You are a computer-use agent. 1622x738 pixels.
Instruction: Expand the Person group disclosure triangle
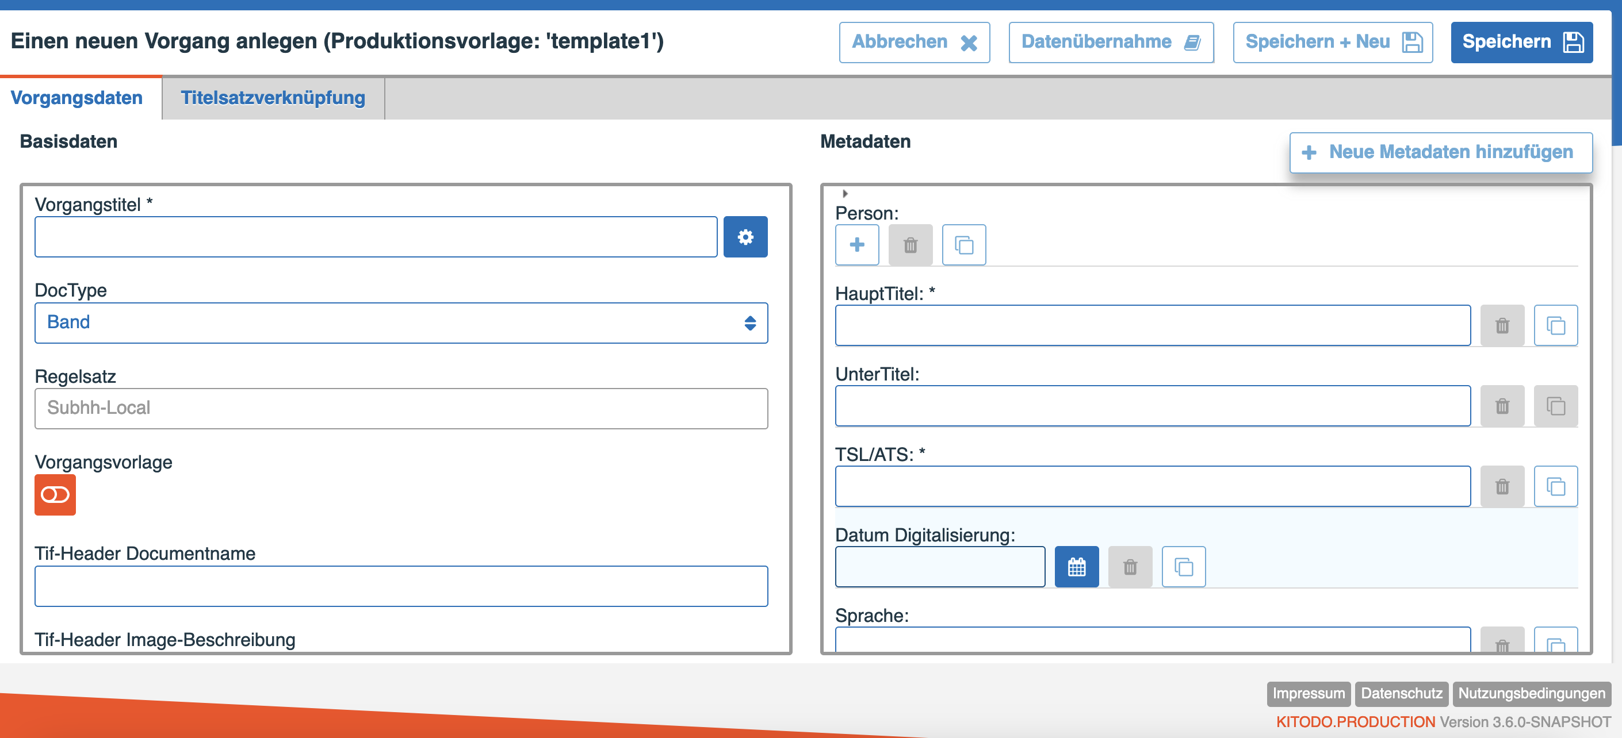pyautogui.click(x=845, y=194)
